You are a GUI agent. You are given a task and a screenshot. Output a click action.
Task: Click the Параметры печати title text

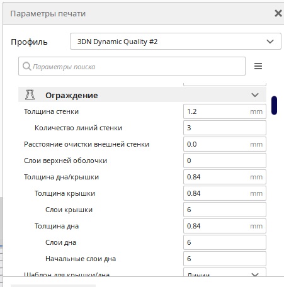point(48,14)
